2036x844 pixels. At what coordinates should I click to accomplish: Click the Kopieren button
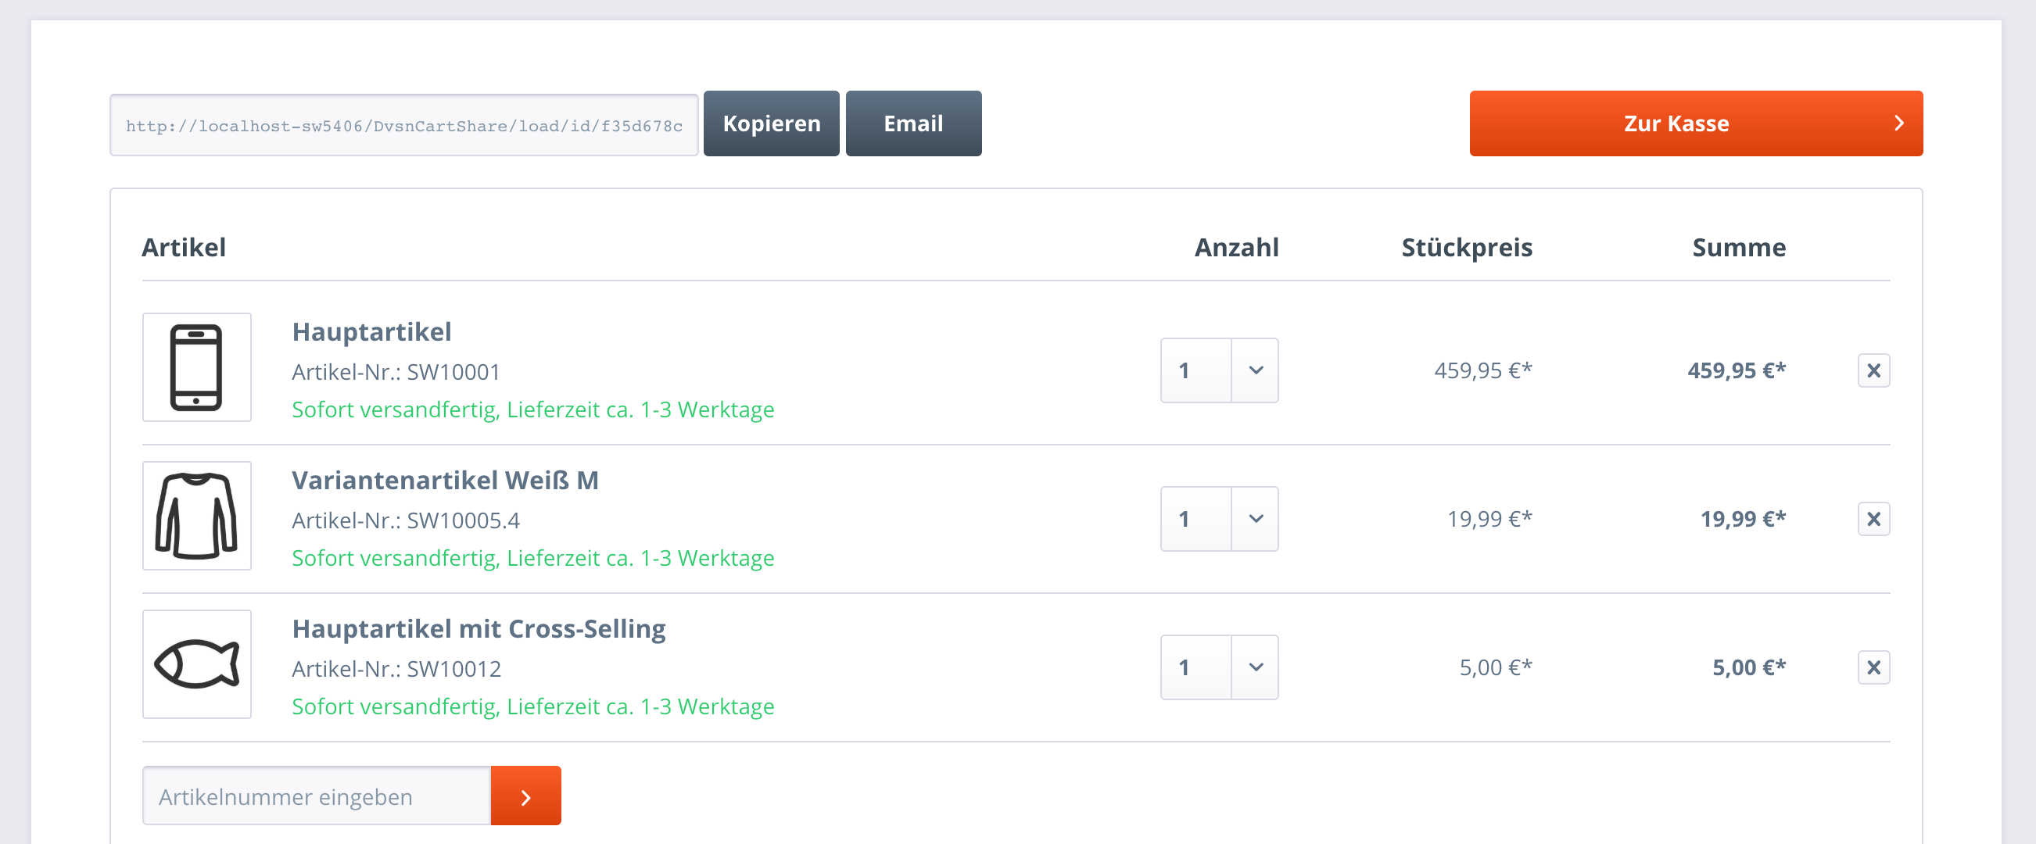[772, 123]
